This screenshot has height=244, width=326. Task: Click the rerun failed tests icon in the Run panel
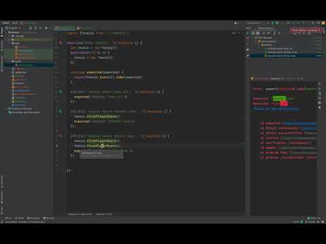pyautogui.click(x=247, y=38)
